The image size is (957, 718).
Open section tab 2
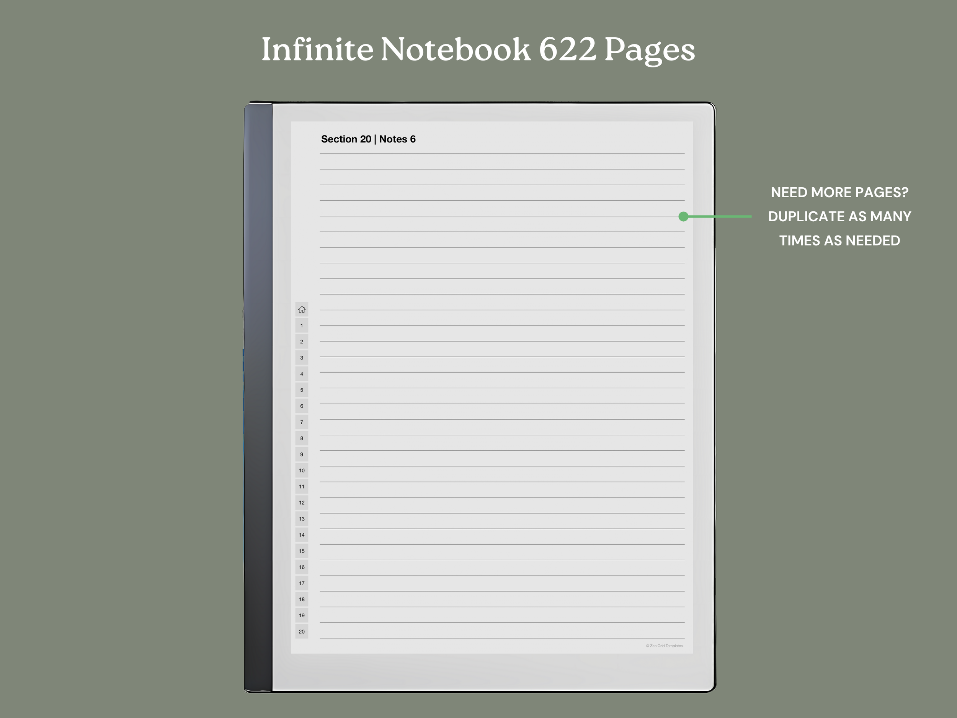click(302, 342)
